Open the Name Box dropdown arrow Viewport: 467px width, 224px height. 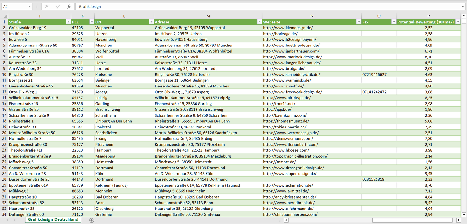[x=29, y=6]
